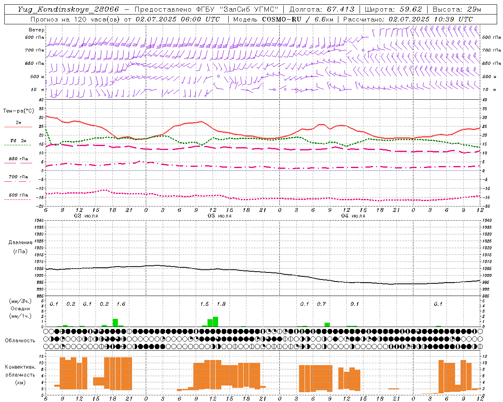Screen dimensions: 503x402
Task: Click the (мм/3ч.) precipitation unit label
Action: coord(20,301)
